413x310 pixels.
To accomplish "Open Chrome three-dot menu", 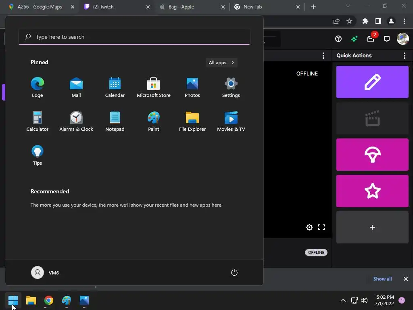I will coord(404,21).
